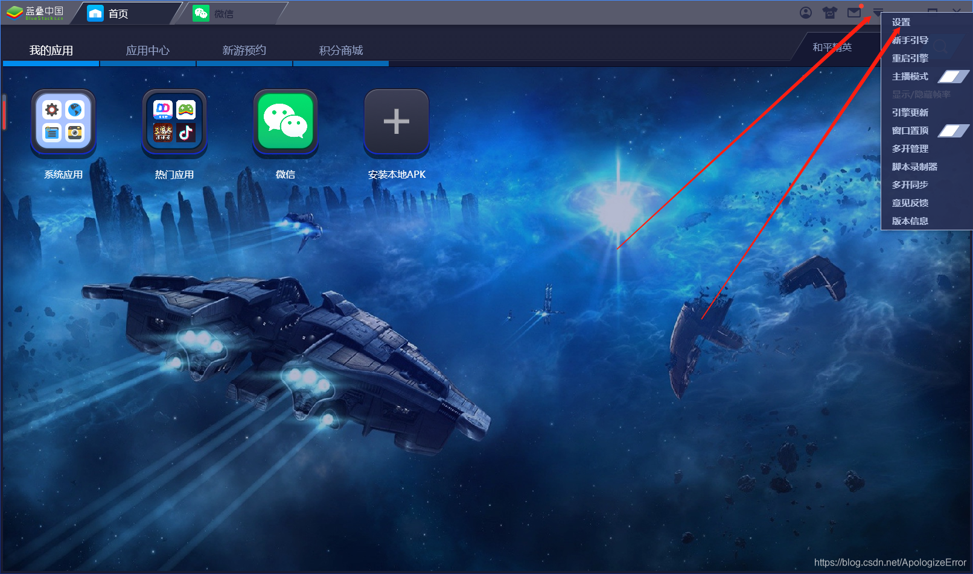
Task: Click the 安装本地APK plus icon
Action: [x=397, y=122]
